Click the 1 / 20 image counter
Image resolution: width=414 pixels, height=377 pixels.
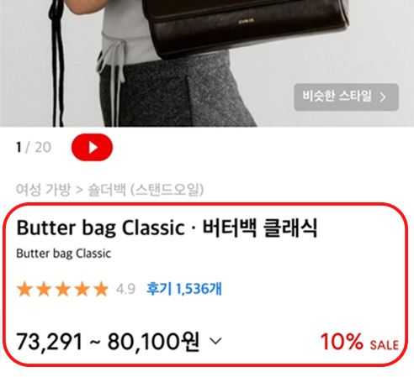point(34,147)
